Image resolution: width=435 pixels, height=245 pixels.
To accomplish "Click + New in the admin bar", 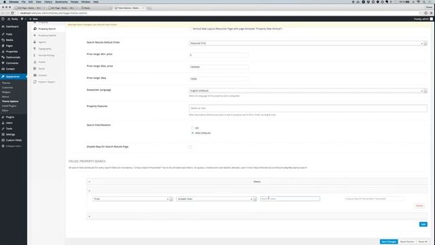I will click(x=33, y=19).
